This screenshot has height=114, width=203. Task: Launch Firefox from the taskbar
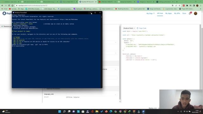tap(106, 111)
